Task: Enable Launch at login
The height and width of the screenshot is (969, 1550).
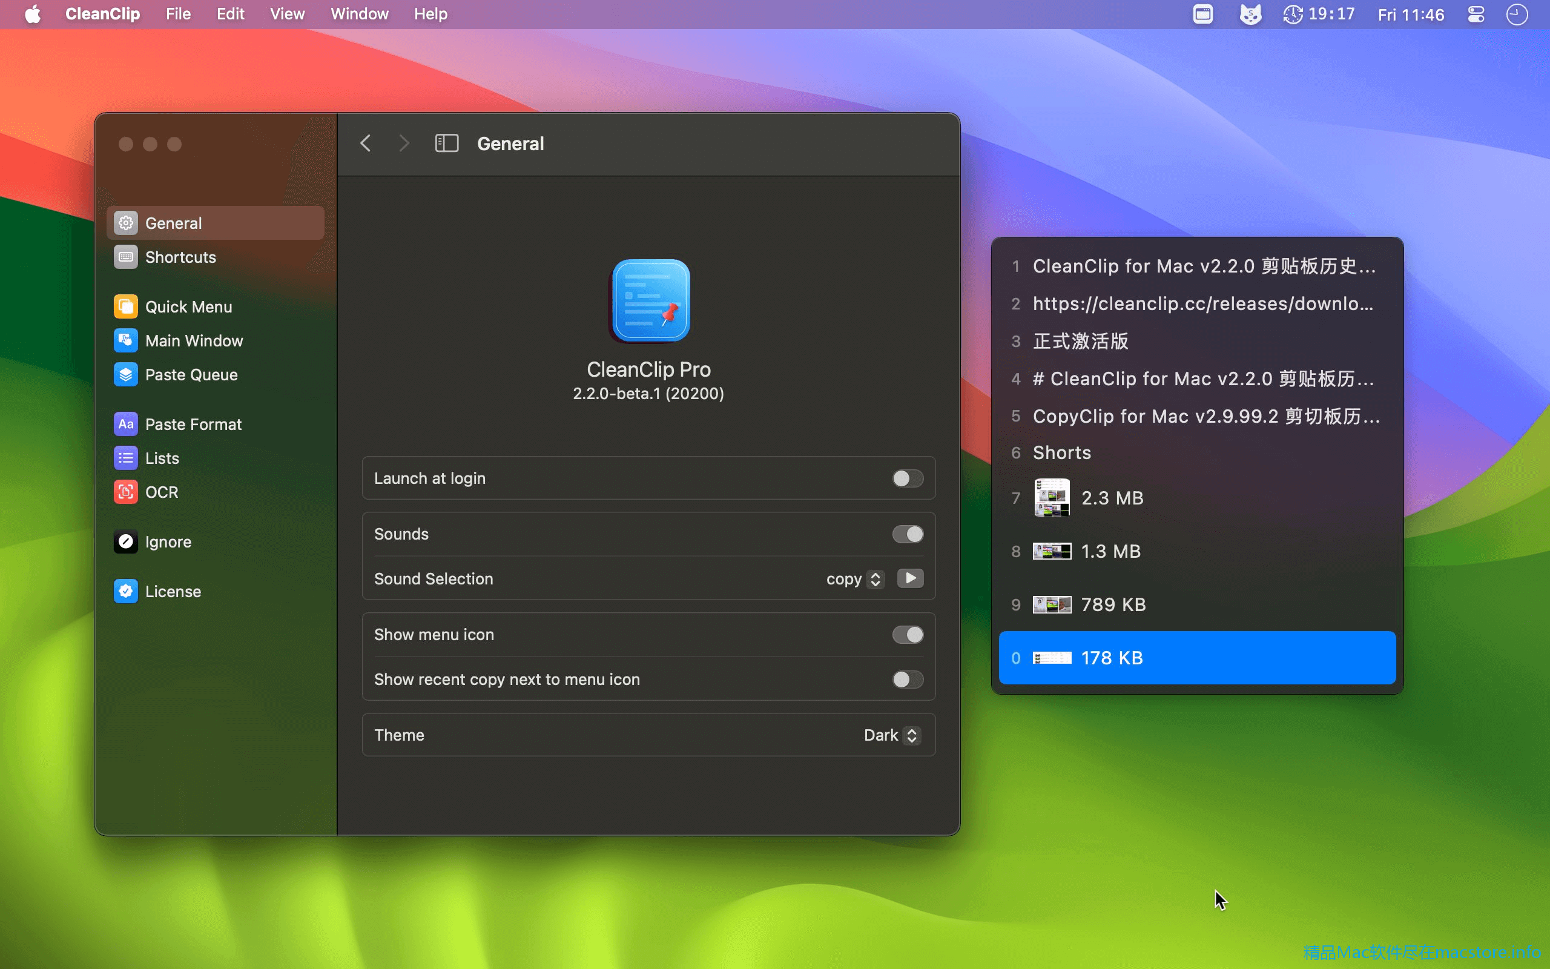Action: [x=908, y=478]
